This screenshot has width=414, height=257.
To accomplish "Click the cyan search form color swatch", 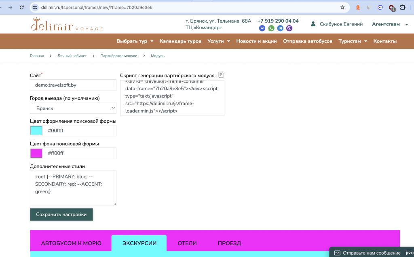I will coord(36,131).
